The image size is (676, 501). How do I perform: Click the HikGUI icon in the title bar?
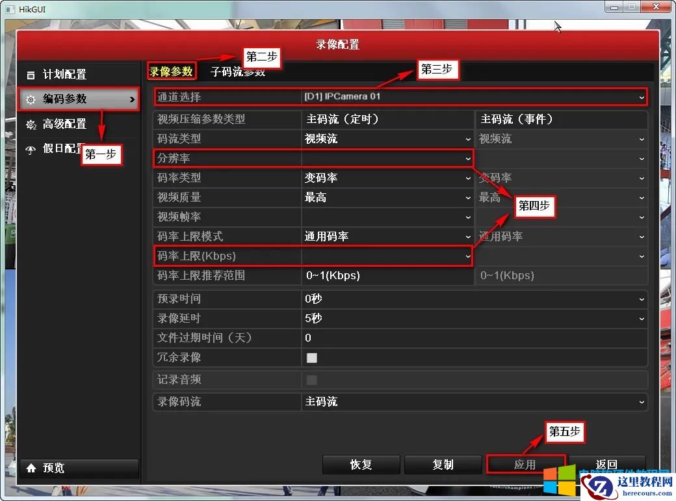(x=10, y=8)
